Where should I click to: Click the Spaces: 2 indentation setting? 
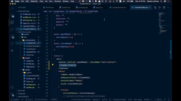point(96,100)
